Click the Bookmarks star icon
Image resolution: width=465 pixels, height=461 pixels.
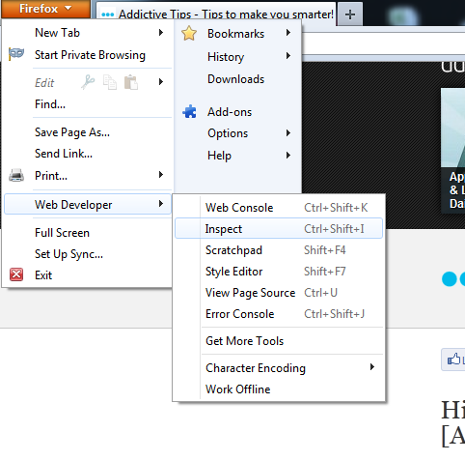(x=189, y=33)
